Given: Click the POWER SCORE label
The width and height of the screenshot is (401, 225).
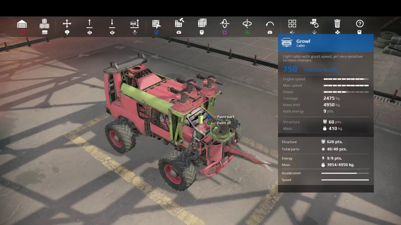Looking at the screenshot, I should [321, 70].
